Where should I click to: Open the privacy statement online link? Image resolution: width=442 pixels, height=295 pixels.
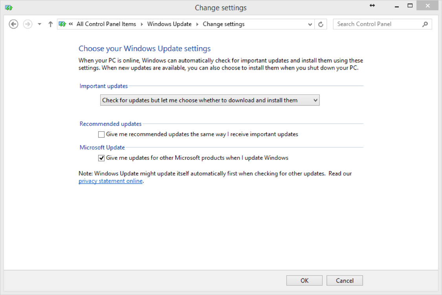[x=110, y=181]
